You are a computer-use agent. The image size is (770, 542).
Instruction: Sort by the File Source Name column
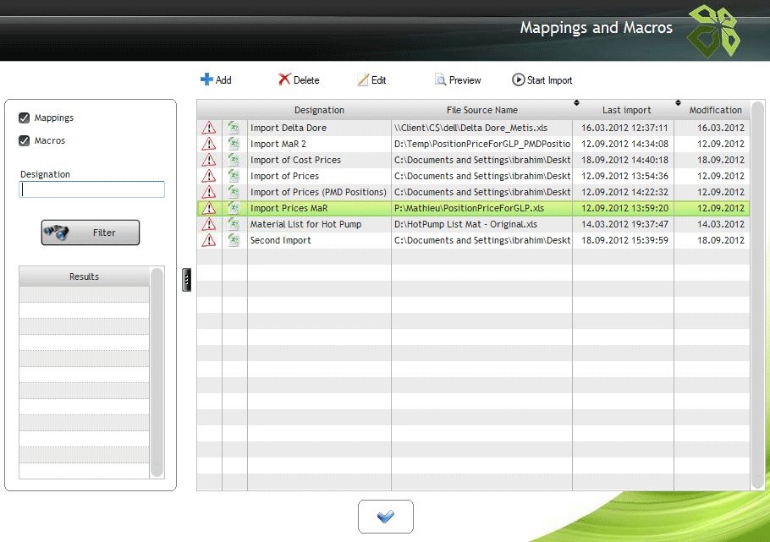[481, 110]
